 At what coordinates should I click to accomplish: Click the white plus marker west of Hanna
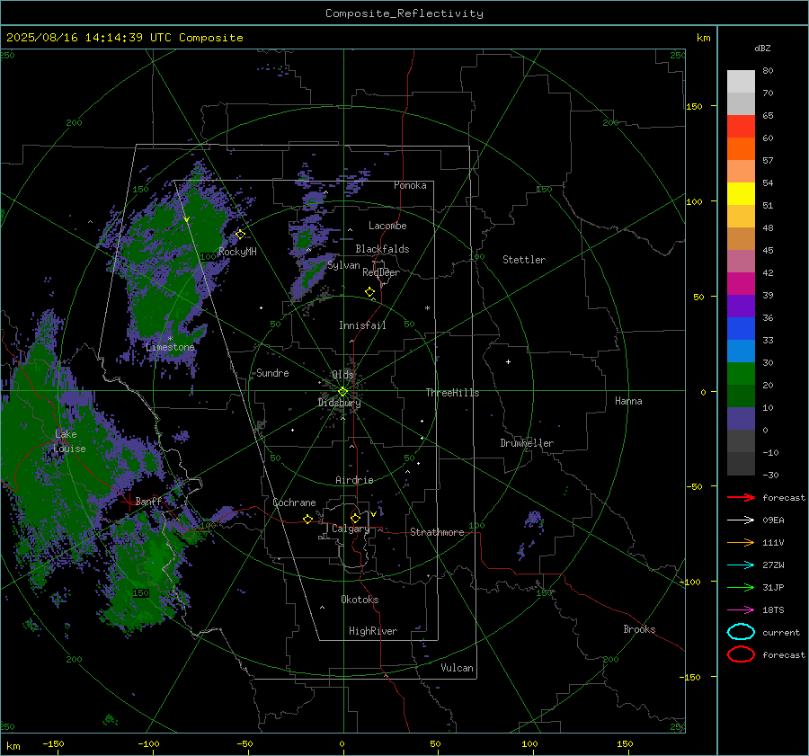click(508, 361)
